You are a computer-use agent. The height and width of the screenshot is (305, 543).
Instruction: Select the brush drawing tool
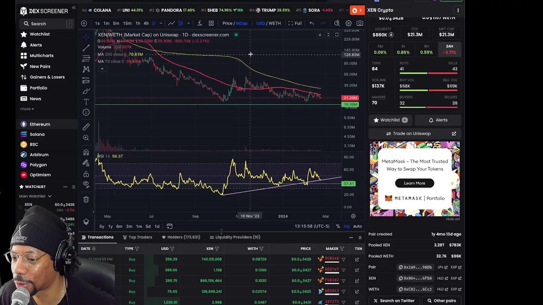point(86,91)
